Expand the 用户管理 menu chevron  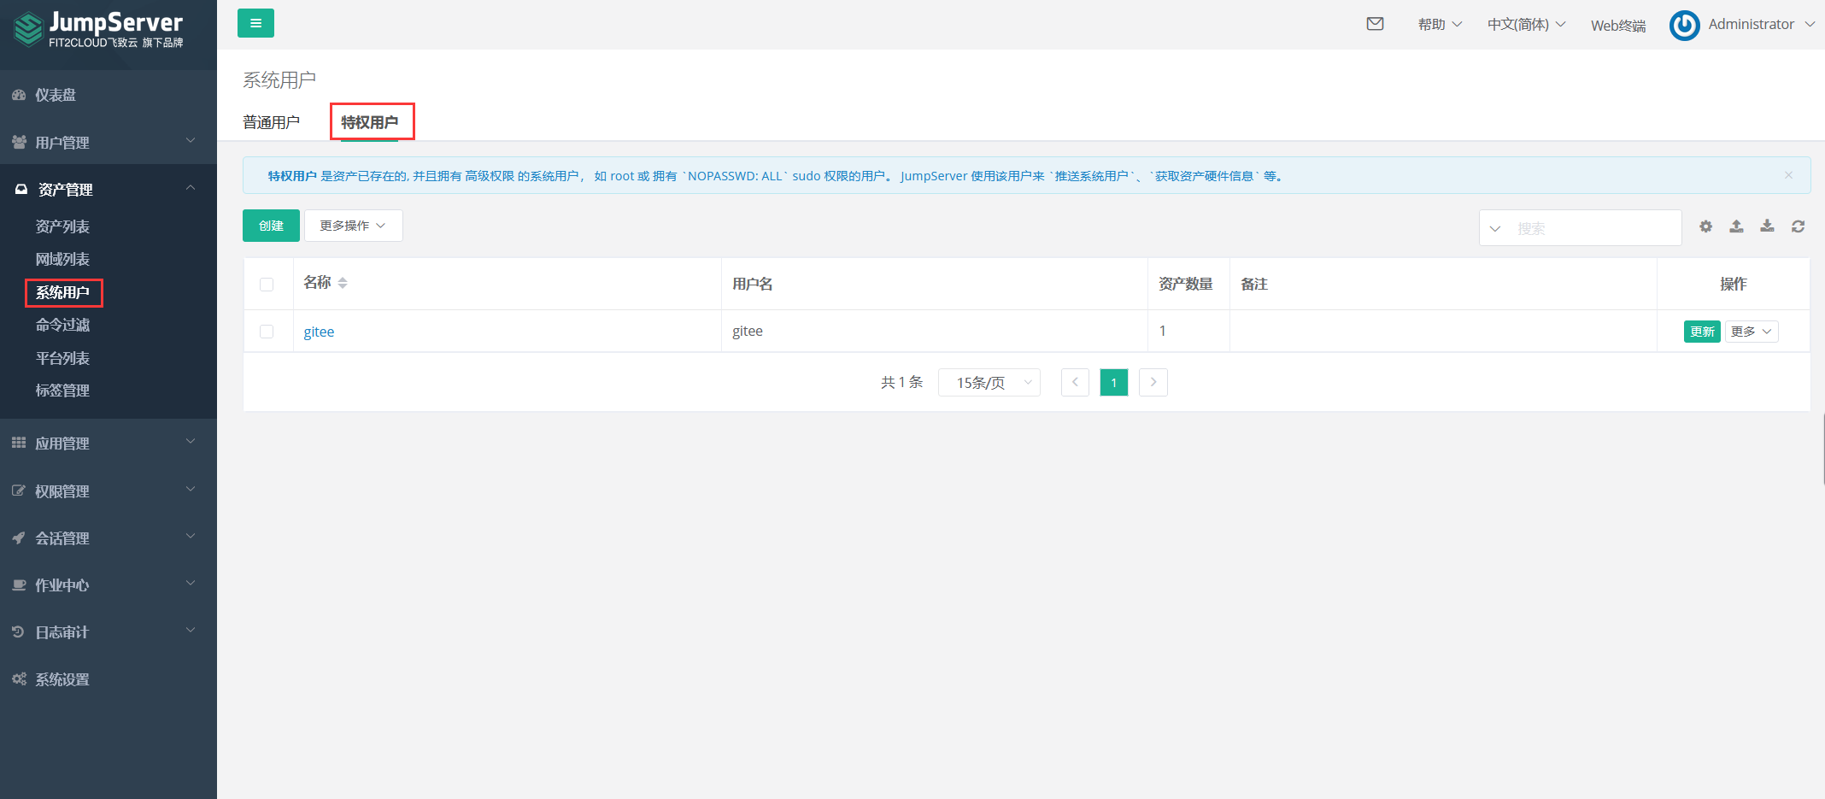[x=191, y=140]
